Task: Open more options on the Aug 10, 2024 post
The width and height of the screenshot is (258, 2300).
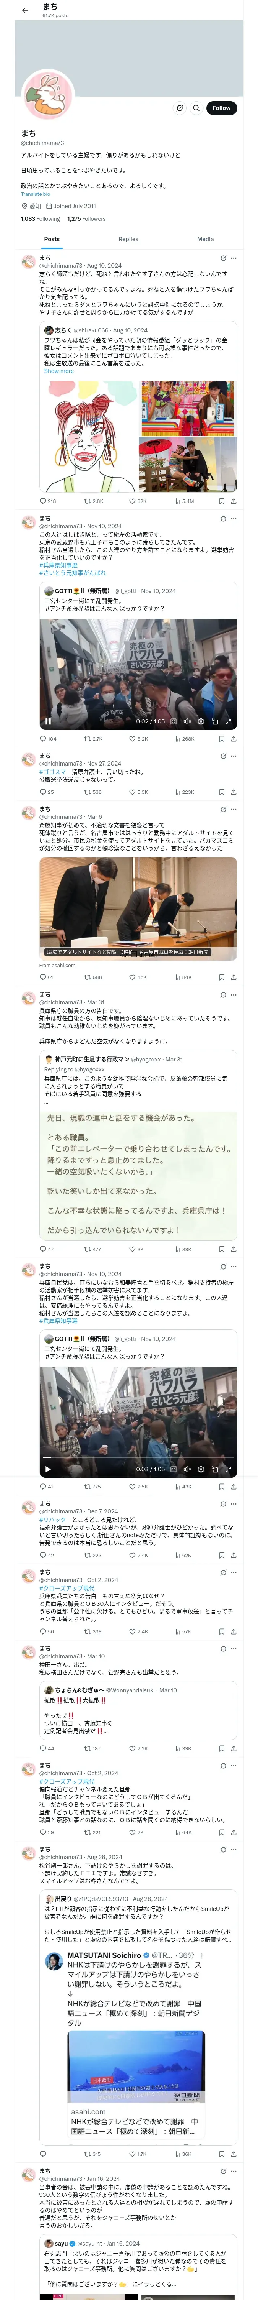Action: (234, 258)
